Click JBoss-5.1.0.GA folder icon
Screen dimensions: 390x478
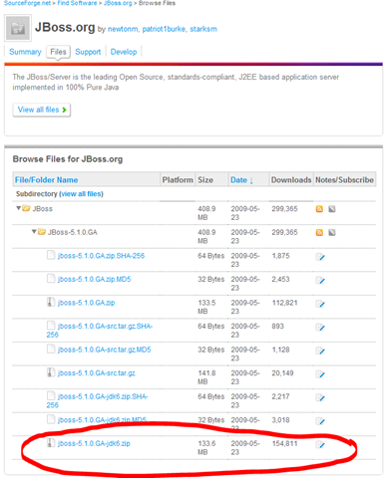(42, 232)
